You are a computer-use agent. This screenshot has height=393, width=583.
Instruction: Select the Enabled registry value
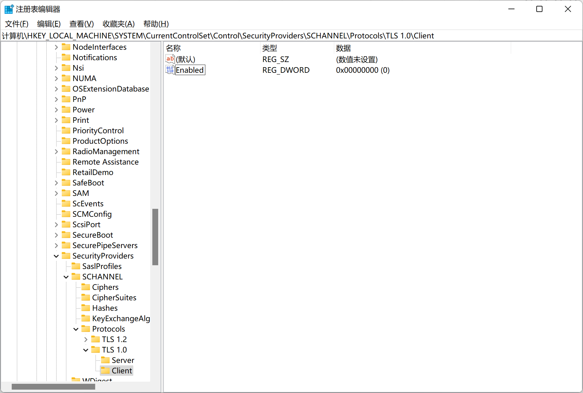pyautogui.click(x=190, y=70)
